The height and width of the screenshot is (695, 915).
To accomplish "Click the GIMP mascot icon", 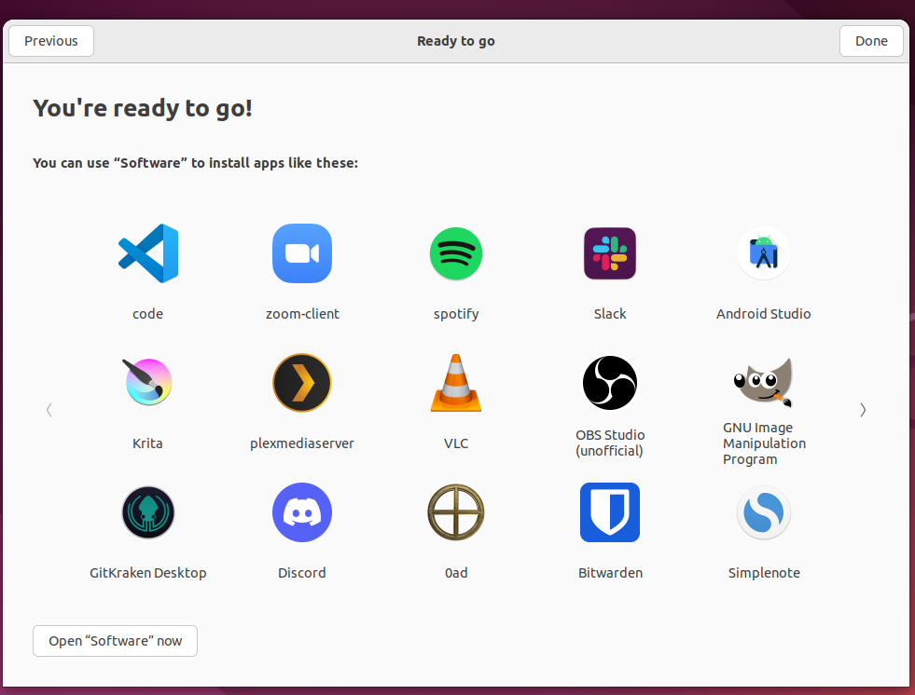I will click(764, 383).
